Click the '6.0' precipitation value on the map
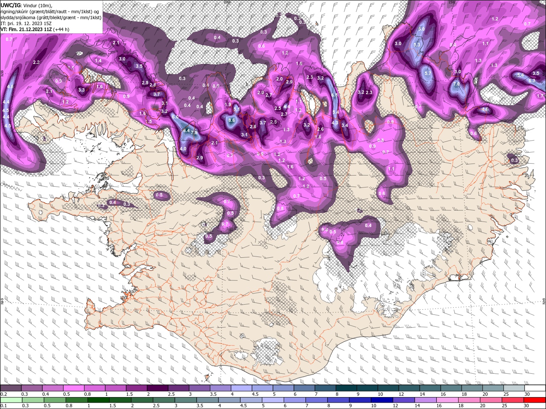This screenshot has height=409, width=546. (175, 117)
